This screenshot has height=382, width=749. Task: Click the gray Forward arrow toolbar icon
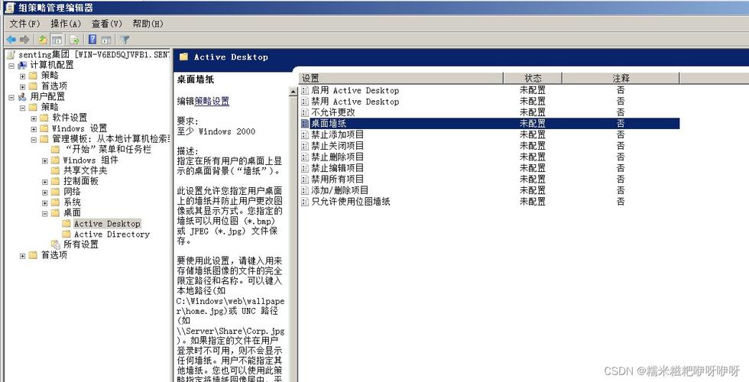(x=24, y=40)
